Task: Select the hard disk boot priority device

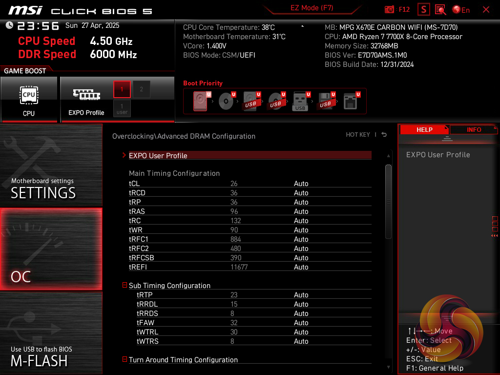Action: coord(200,102)
